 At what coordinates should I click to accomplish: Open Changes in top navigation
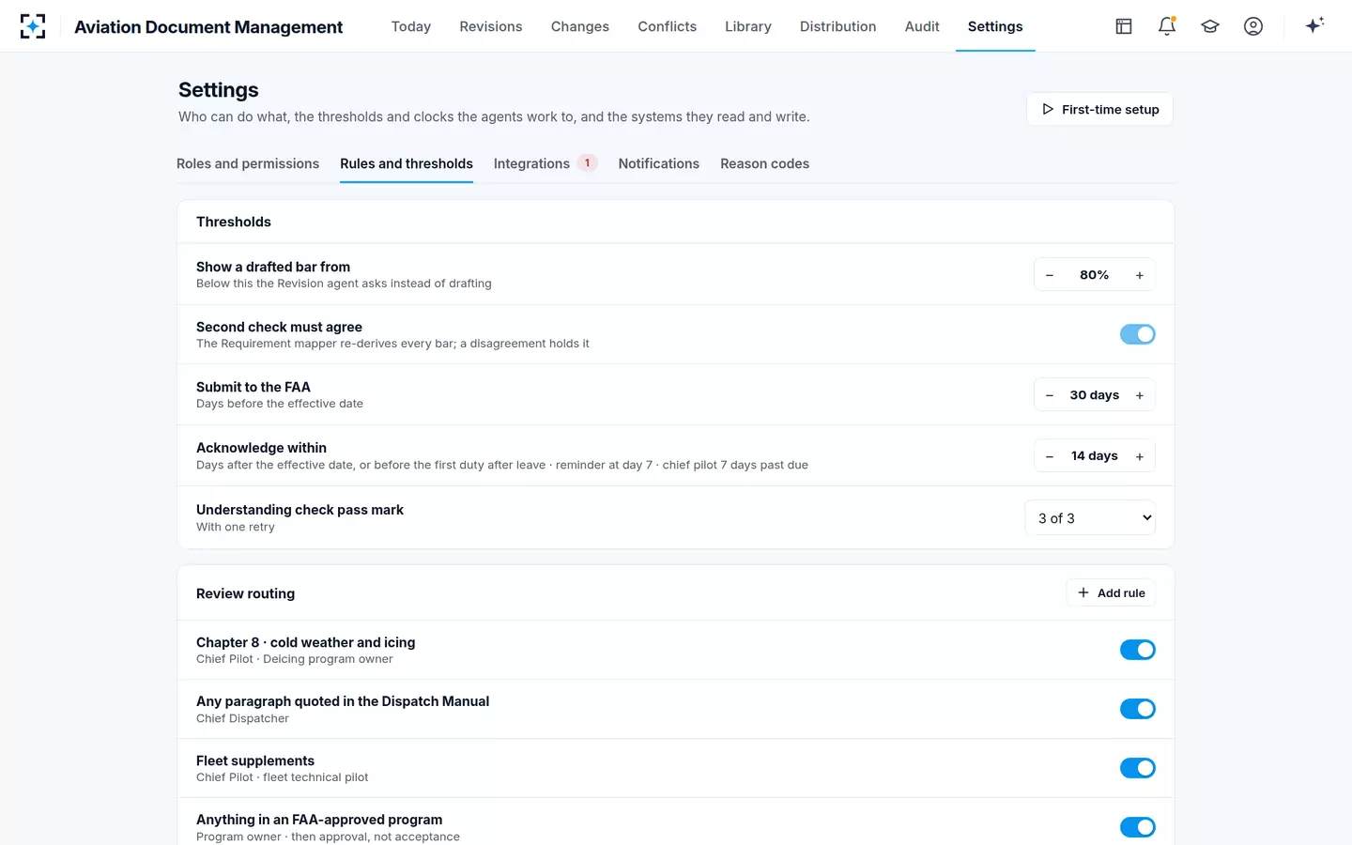[580, 26]
